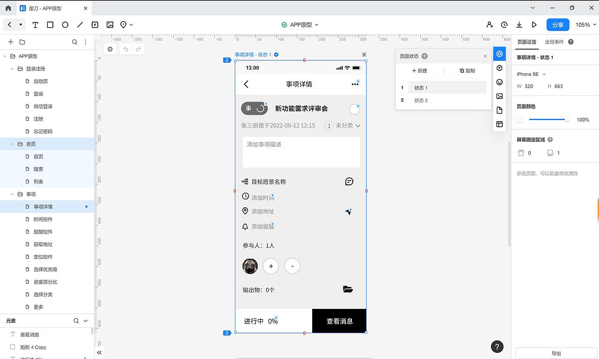Open search in the pages panel
The width and height of the screenshot is (599, 359).
pos(74,42)
